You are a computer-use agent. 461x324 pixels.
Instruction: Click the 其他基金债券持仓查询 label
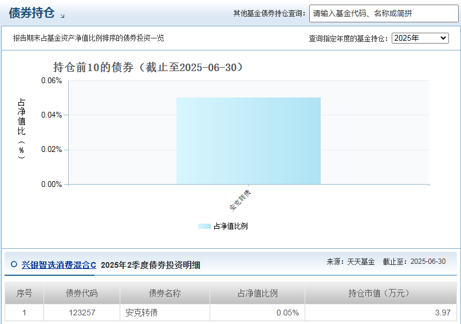(269, 13)
